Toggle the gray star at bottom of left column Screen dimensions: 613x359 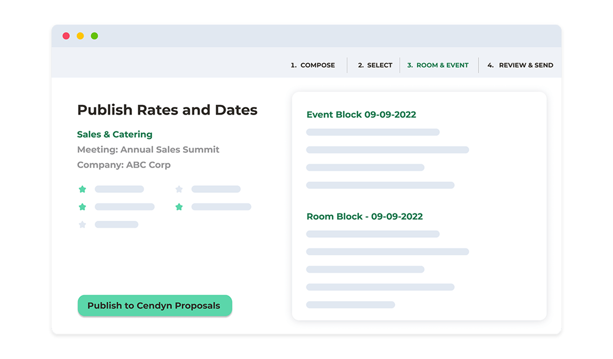click(82, 225)
